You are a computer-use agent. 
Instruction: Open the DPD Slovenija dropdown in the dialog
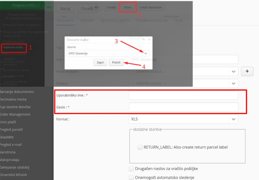point(146,53)
